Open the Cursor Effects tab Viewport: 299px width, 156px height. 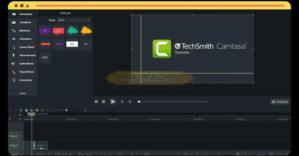pos(22,47)
